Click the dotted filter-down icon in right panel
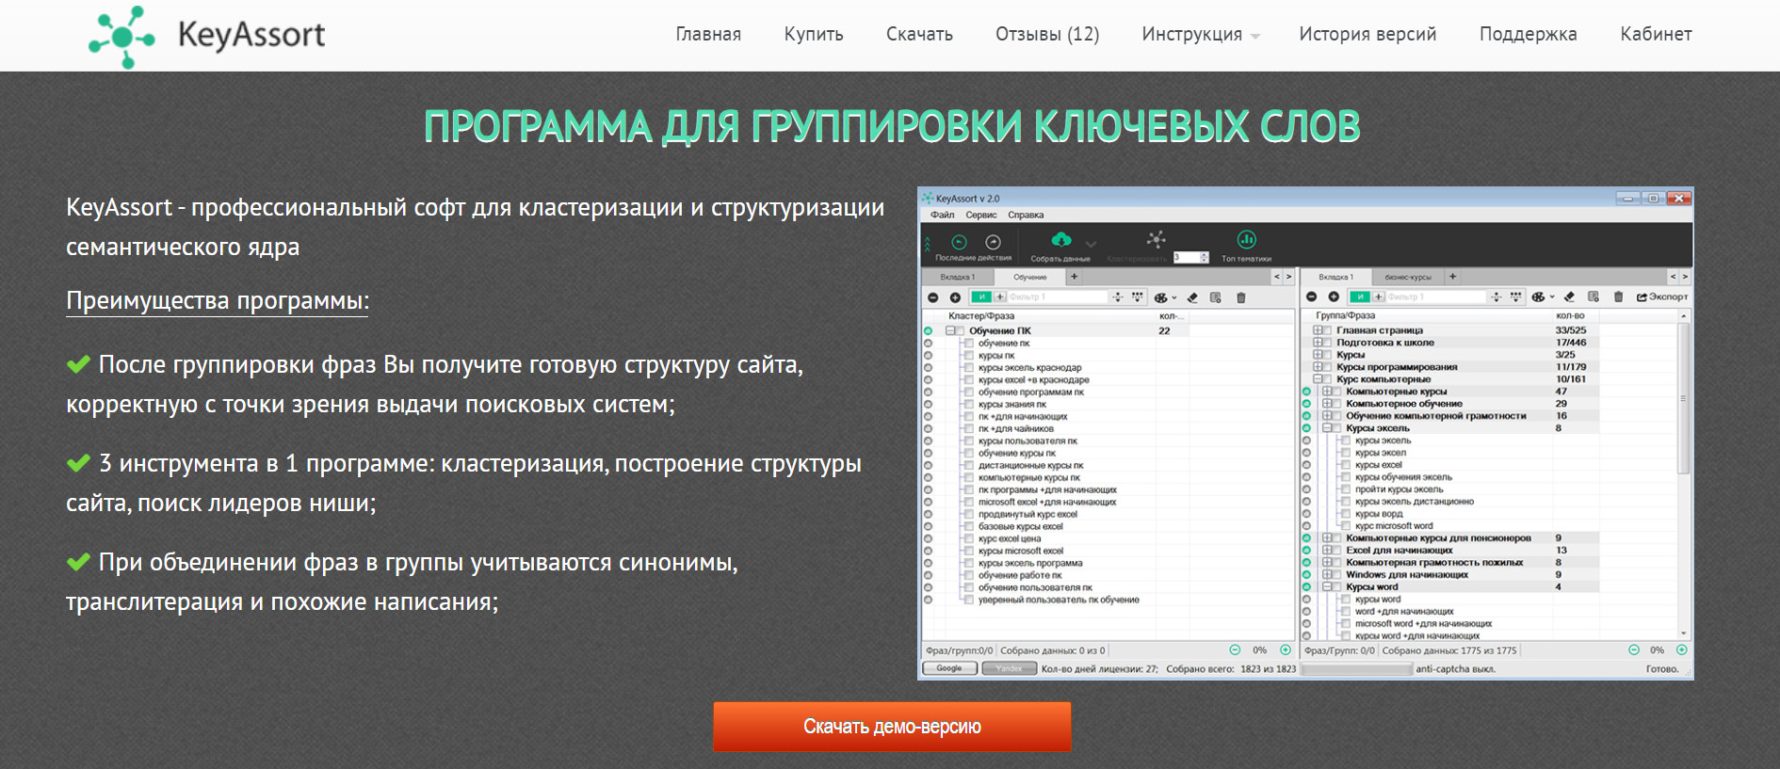This screenshot has height=769, width=1780. pyautogui.click(x=1515, y=296)
